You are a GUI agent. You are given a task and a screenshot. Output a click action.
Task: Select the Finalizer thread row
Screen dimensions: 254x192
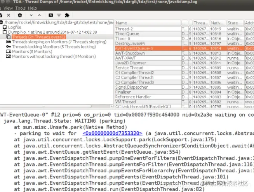pos(184,92)
